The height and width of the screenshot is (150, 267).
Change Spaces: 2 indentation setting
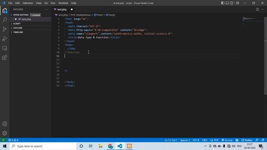pos(185,140)
